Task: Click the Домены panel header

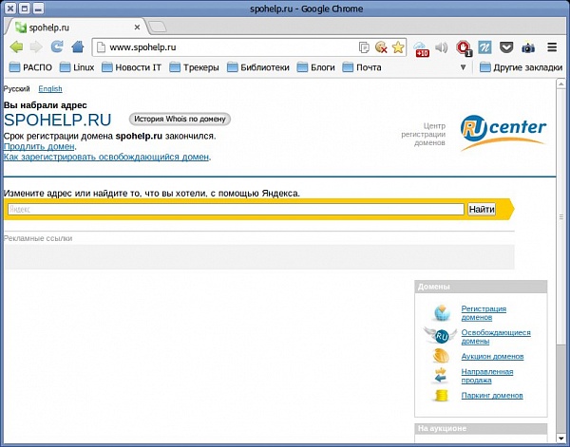Action: click(x=481, y=287)
